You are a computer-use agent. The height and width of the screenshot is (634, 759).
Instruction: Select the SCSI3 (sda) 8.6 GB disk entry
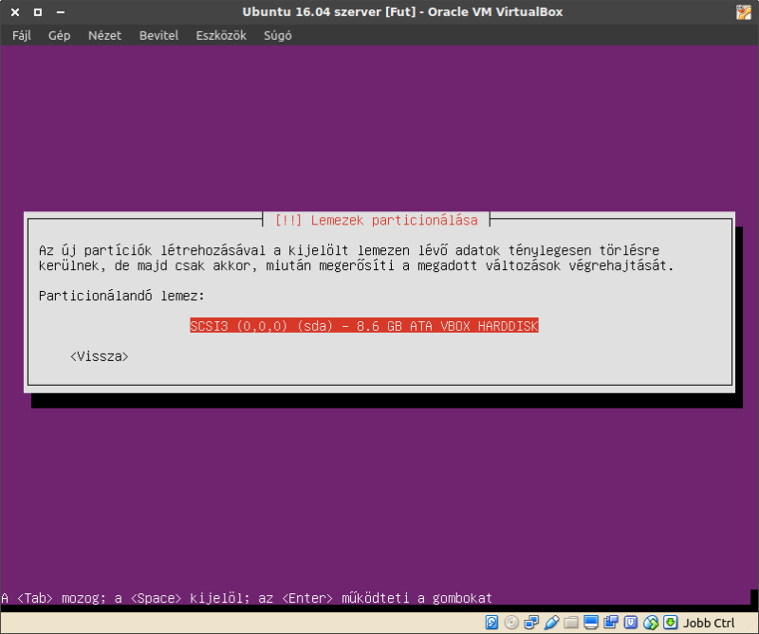tap(364, 326)
